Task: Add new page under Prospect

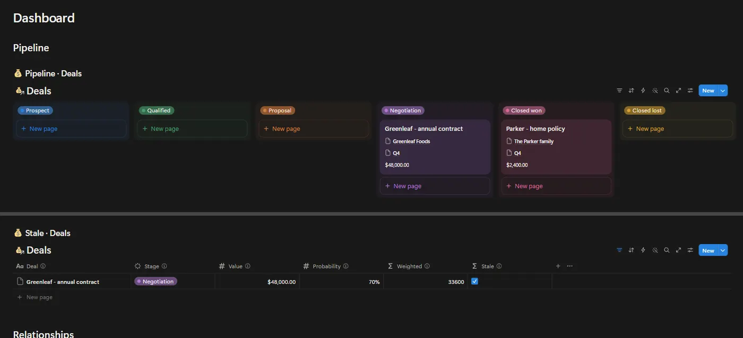Action: (71, 128)
